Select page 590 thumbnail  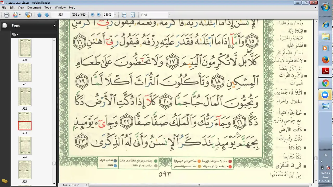coord(25,48)
